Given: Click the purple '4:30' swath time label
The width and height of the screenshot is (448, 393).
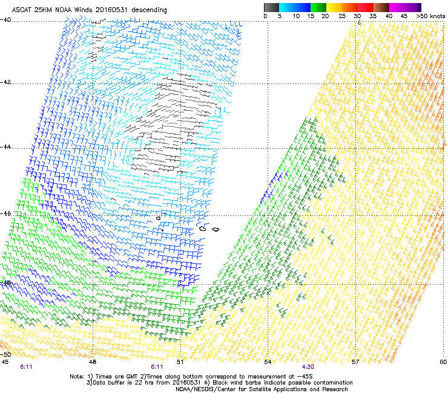Looking at the screenshot, I should (308, 367).
